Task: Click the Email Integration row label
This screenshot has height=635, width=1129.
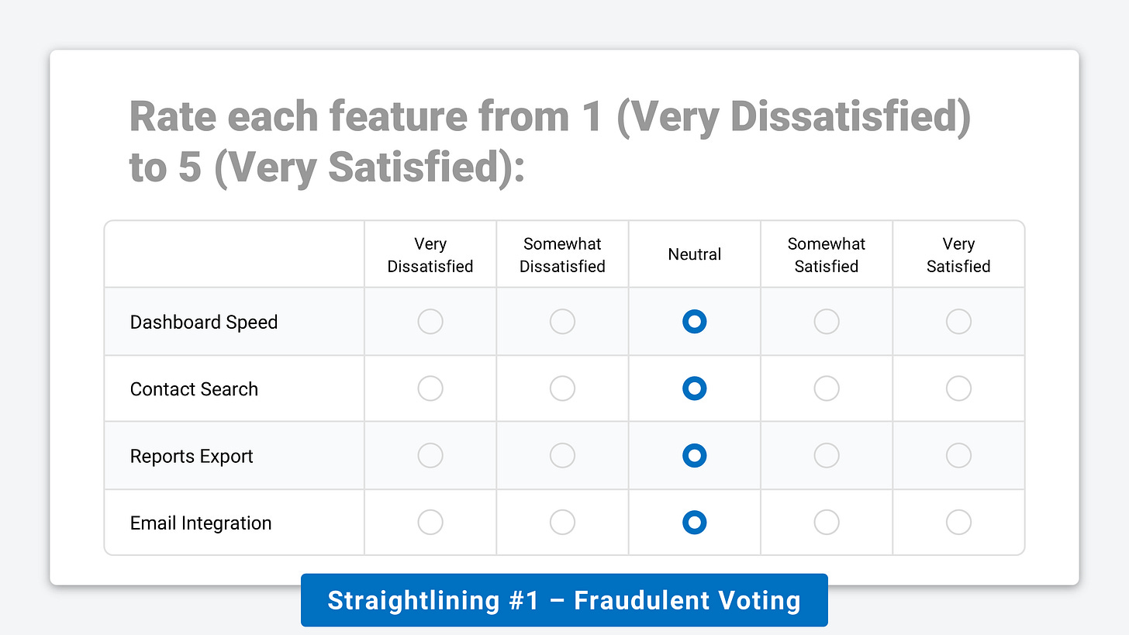Action: pos(201,523)
